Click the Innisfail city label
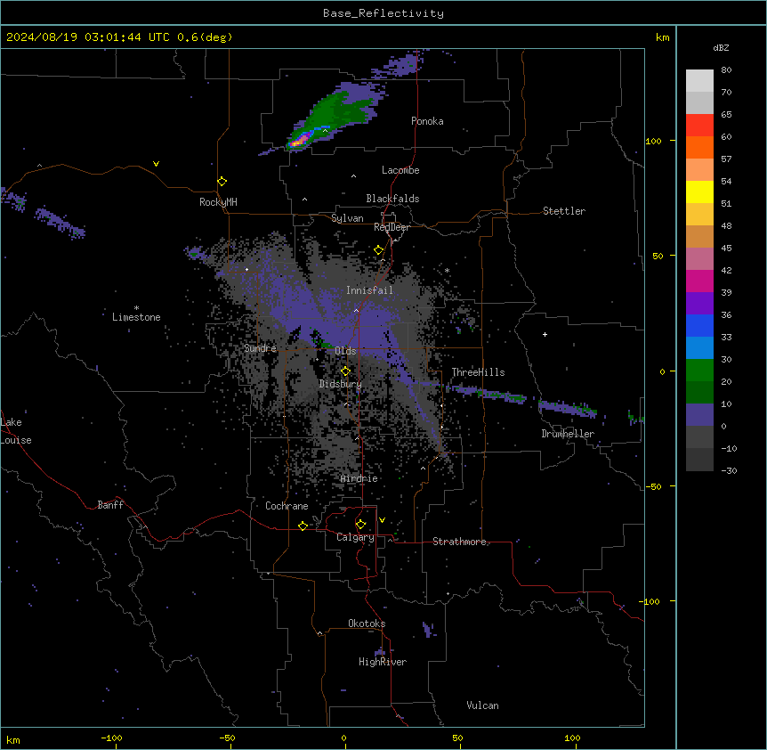The height and width of the screenshot is (750, 767). pyautogui.click(x=369, y=290)
